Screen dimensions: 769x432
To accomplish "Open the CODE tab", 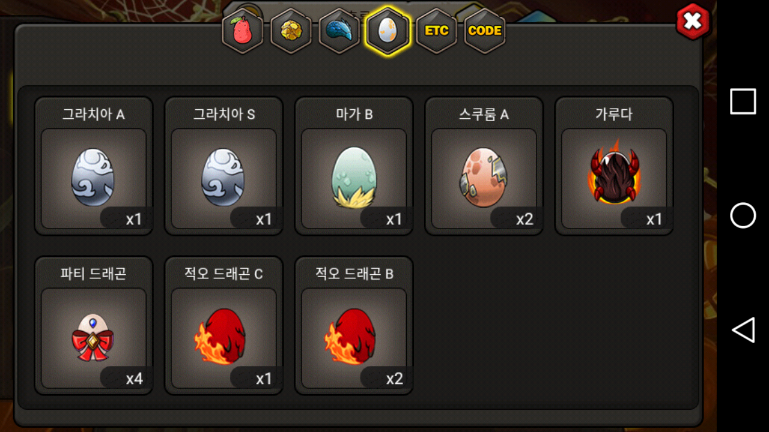I will (485, 31).
